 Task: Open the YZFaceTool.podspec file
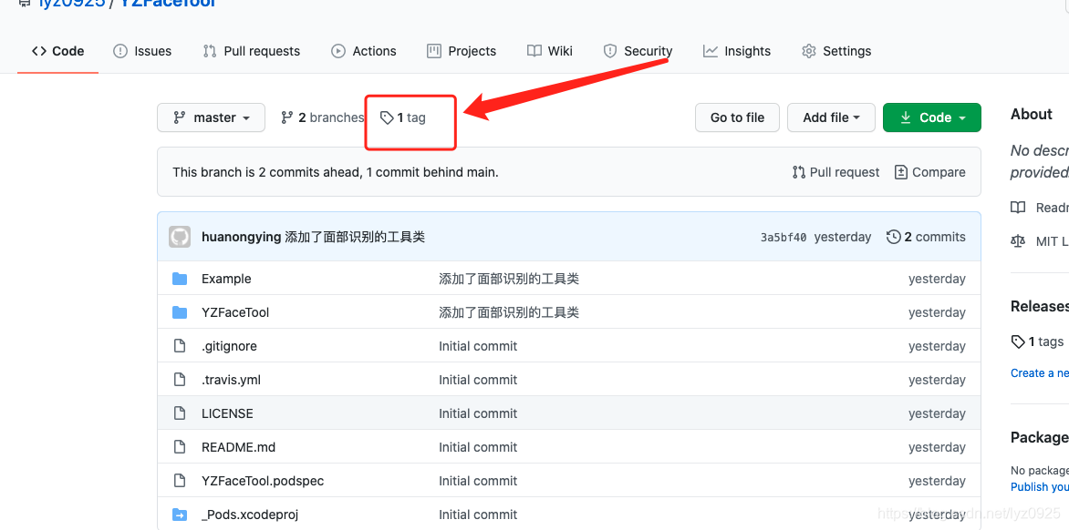(x=263, y=481)
